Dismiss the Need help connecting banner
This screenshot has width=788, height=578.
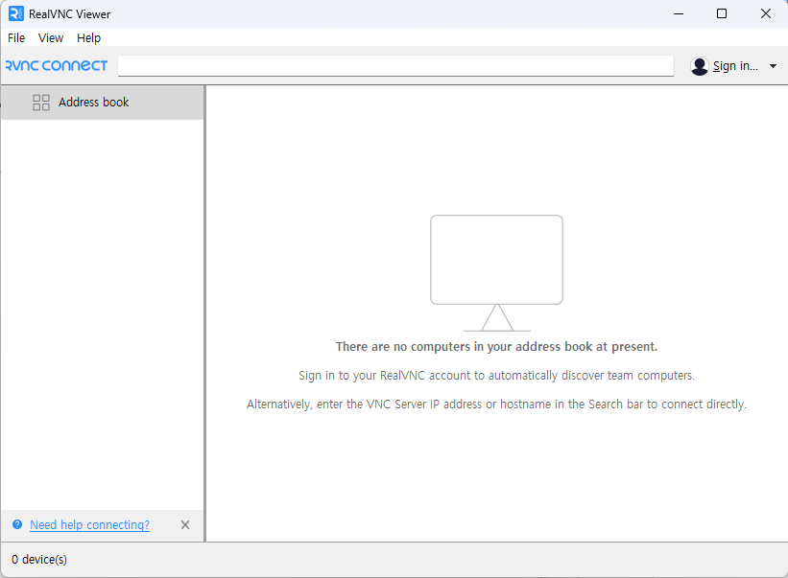coord(185,525)
